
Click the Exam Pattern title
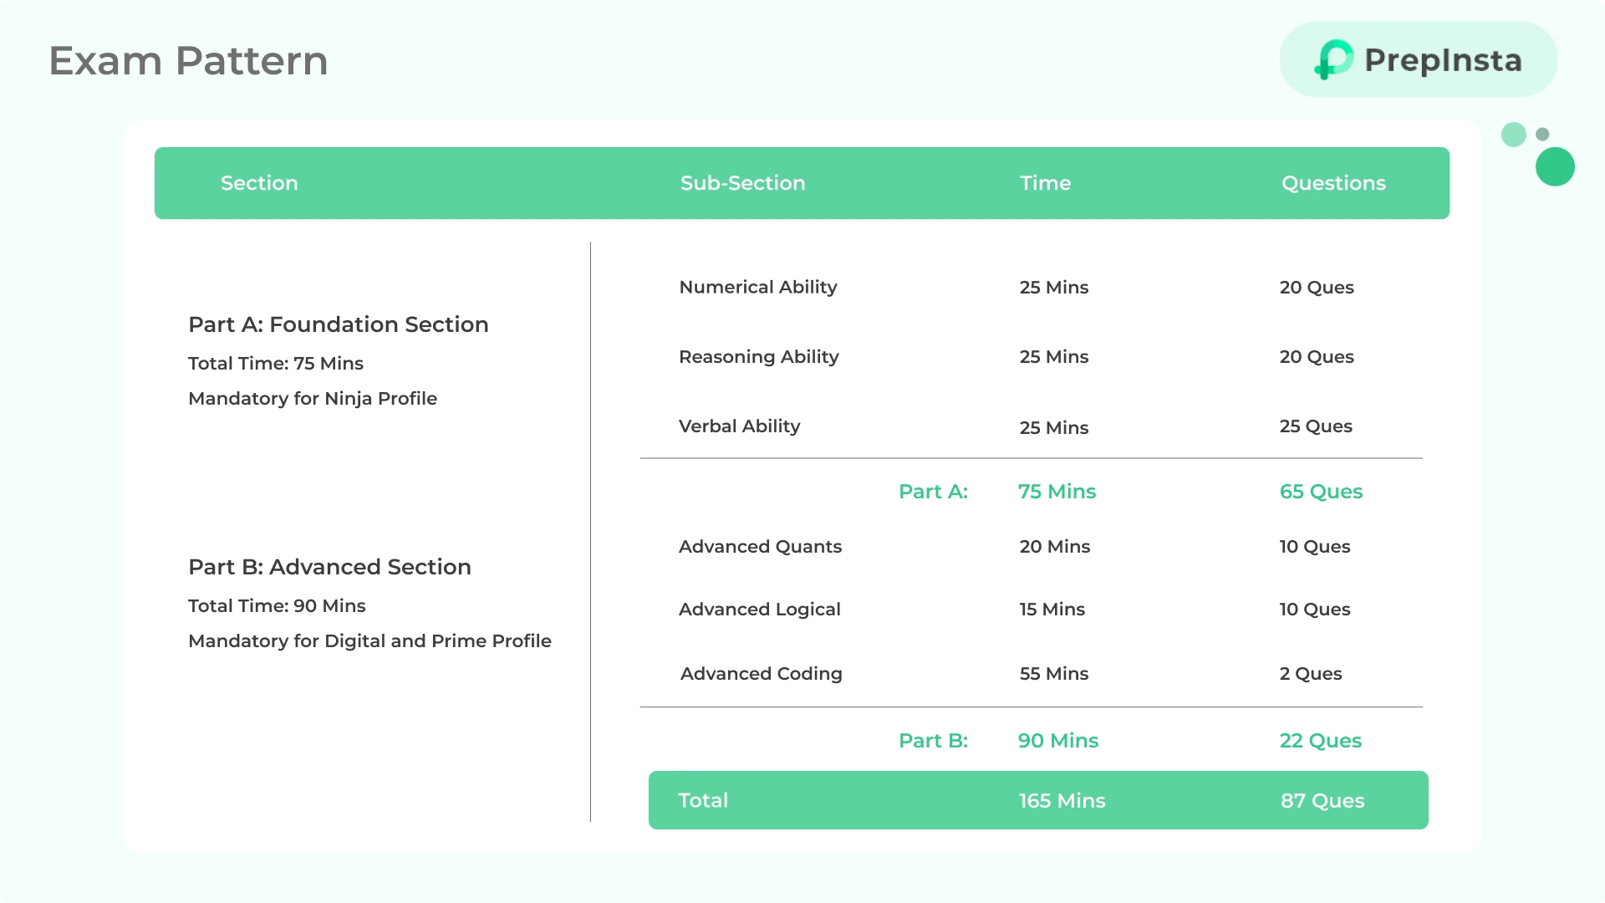188,61
